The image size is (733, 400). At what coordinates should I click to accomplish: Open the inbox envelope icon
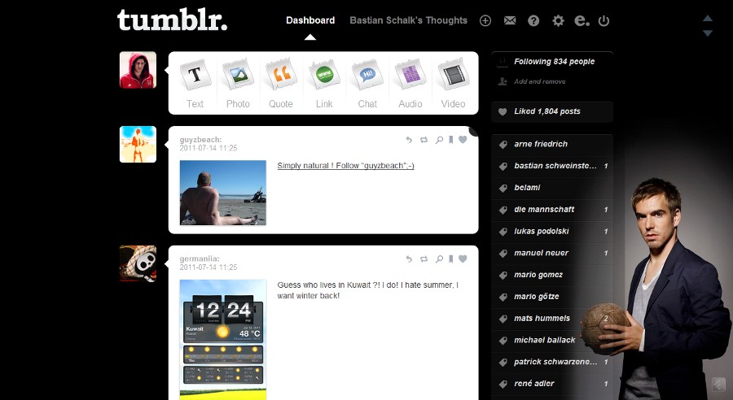pyautogui.click(x=510, y=20)
